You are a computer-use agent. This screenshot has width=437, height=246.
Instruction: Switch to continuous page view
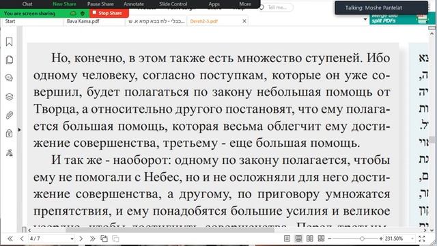point(298,238)
